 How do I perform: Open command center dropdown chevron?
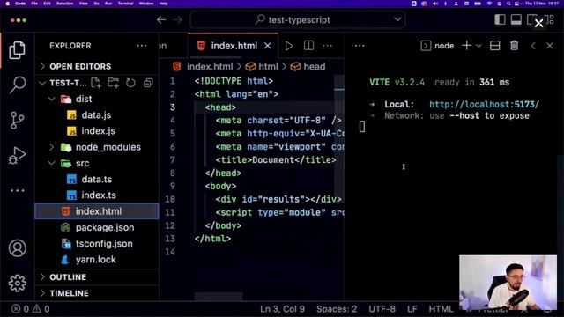(x=397, y=19)
